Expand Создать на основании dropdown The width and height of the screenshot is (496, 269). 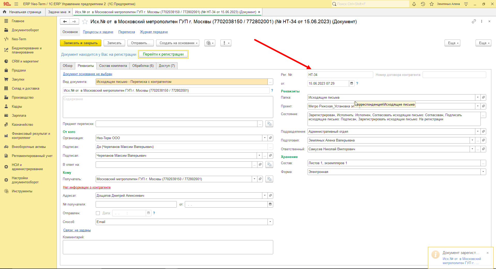178,43
